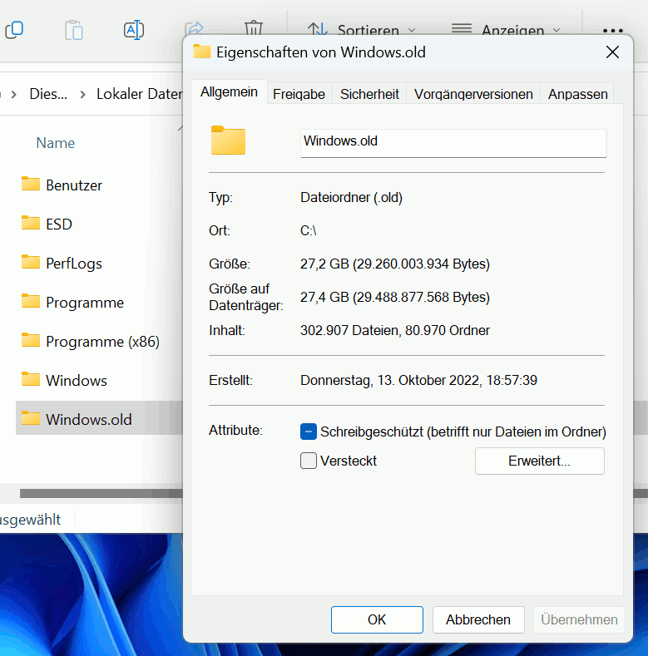648x656 pixels.
Task: Select the Rename icon in toolbar
Action: coord(134,30)
